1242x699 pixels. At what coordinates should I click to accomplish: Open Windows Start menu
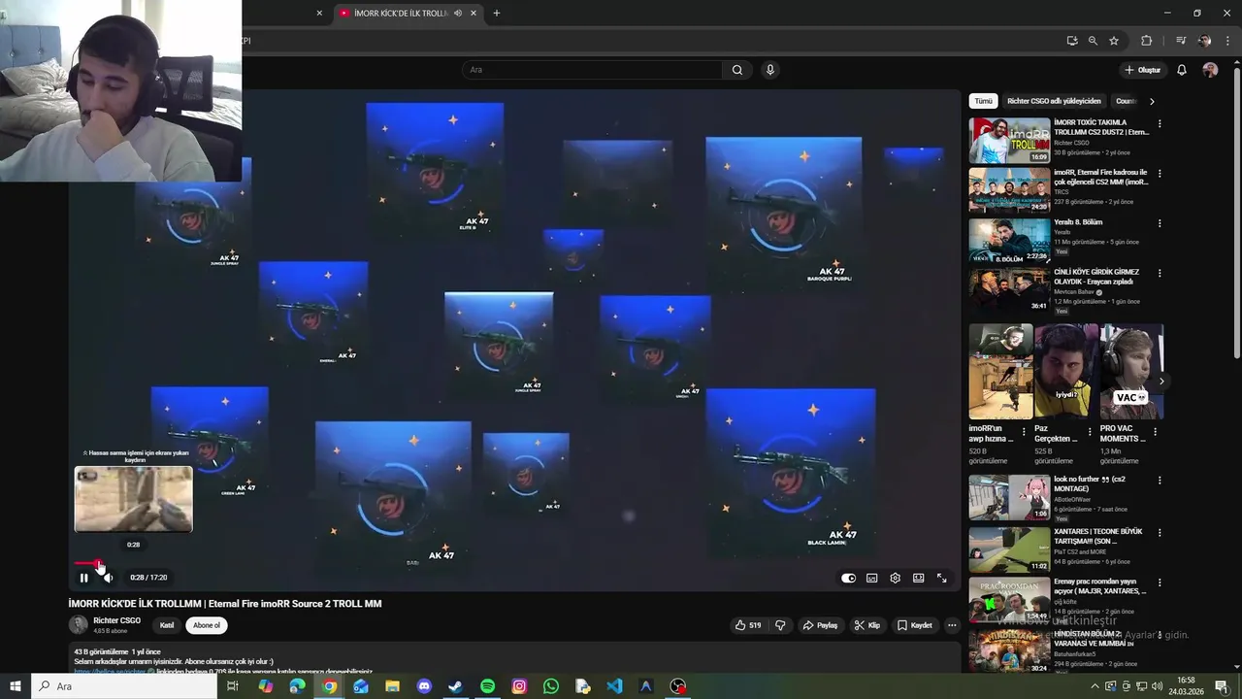(16, 686)
